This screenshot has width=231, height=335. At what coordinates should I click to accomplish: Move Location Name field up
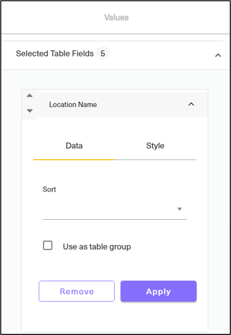pos(30,96)
